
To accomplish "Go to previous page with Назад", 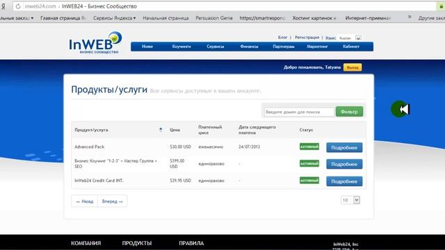I will (85, 201).
